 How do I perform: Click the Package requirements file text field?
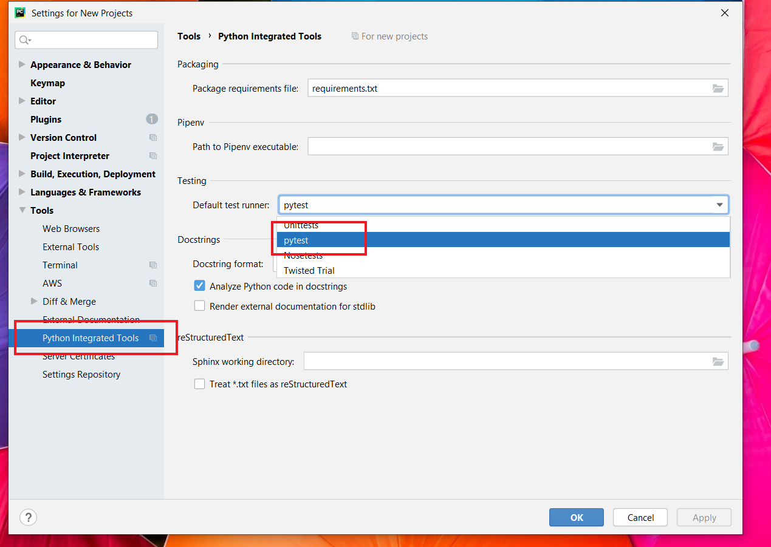coord(507,89)
